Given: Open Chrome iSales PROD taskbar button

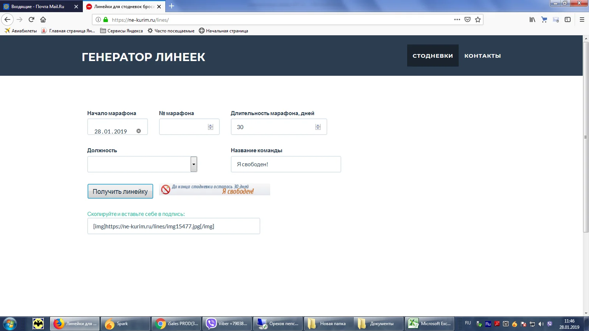Looking at the screenshot, I should [x=176, y=324].
